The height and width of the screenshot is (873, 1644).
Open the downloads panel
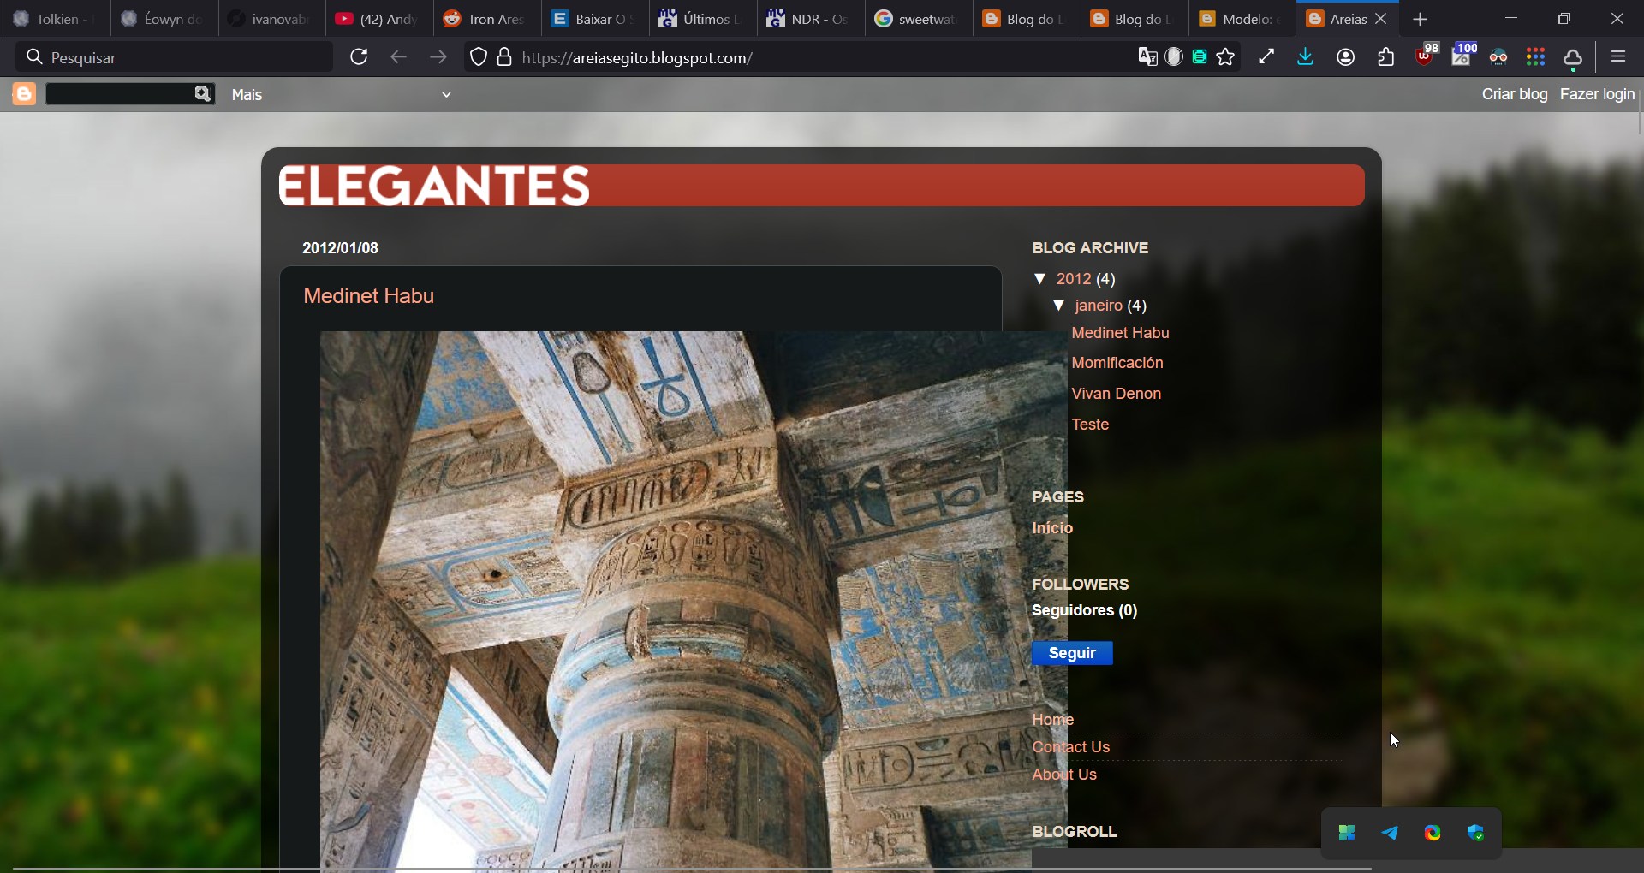(1306, 57)
